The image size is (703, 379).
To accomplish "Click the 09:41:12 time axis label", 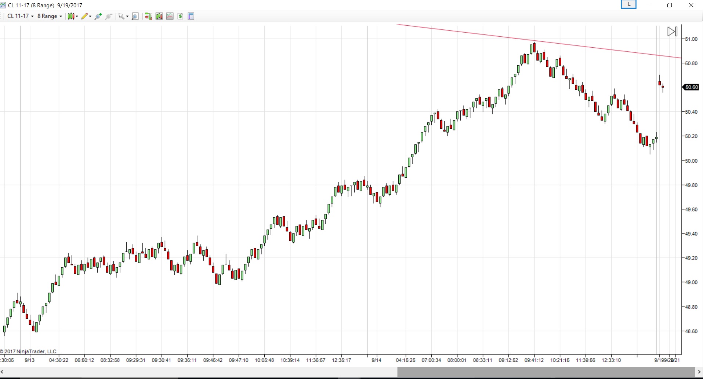I will (x=534, y=360).
